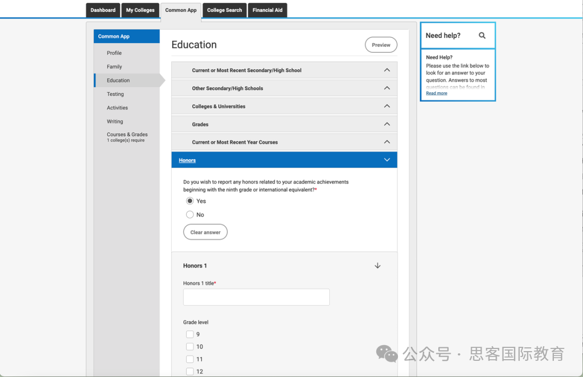Image resolution: width=583 pixels, height=377 pixels.
Task: Go to the Financial Aid tab
Action: pos(267,10)
